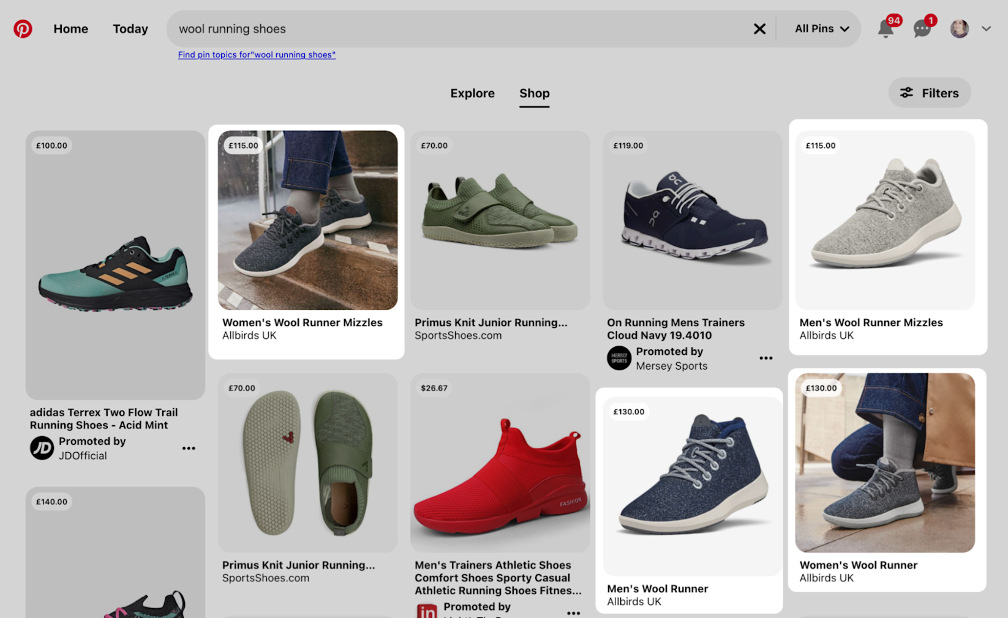This screenshot has height=618, width=1008.
Task: Click the 'adidas Terrex Two Flow Trail' title
Action: pos(104,419)
